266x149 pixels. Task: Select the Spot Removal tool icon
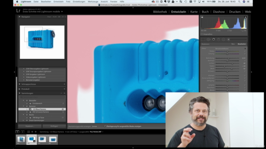click(x=209, y=39)
